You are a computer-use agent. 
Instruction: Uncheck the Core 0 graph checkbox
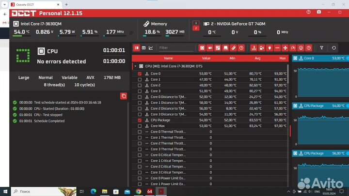coord(140,74)
